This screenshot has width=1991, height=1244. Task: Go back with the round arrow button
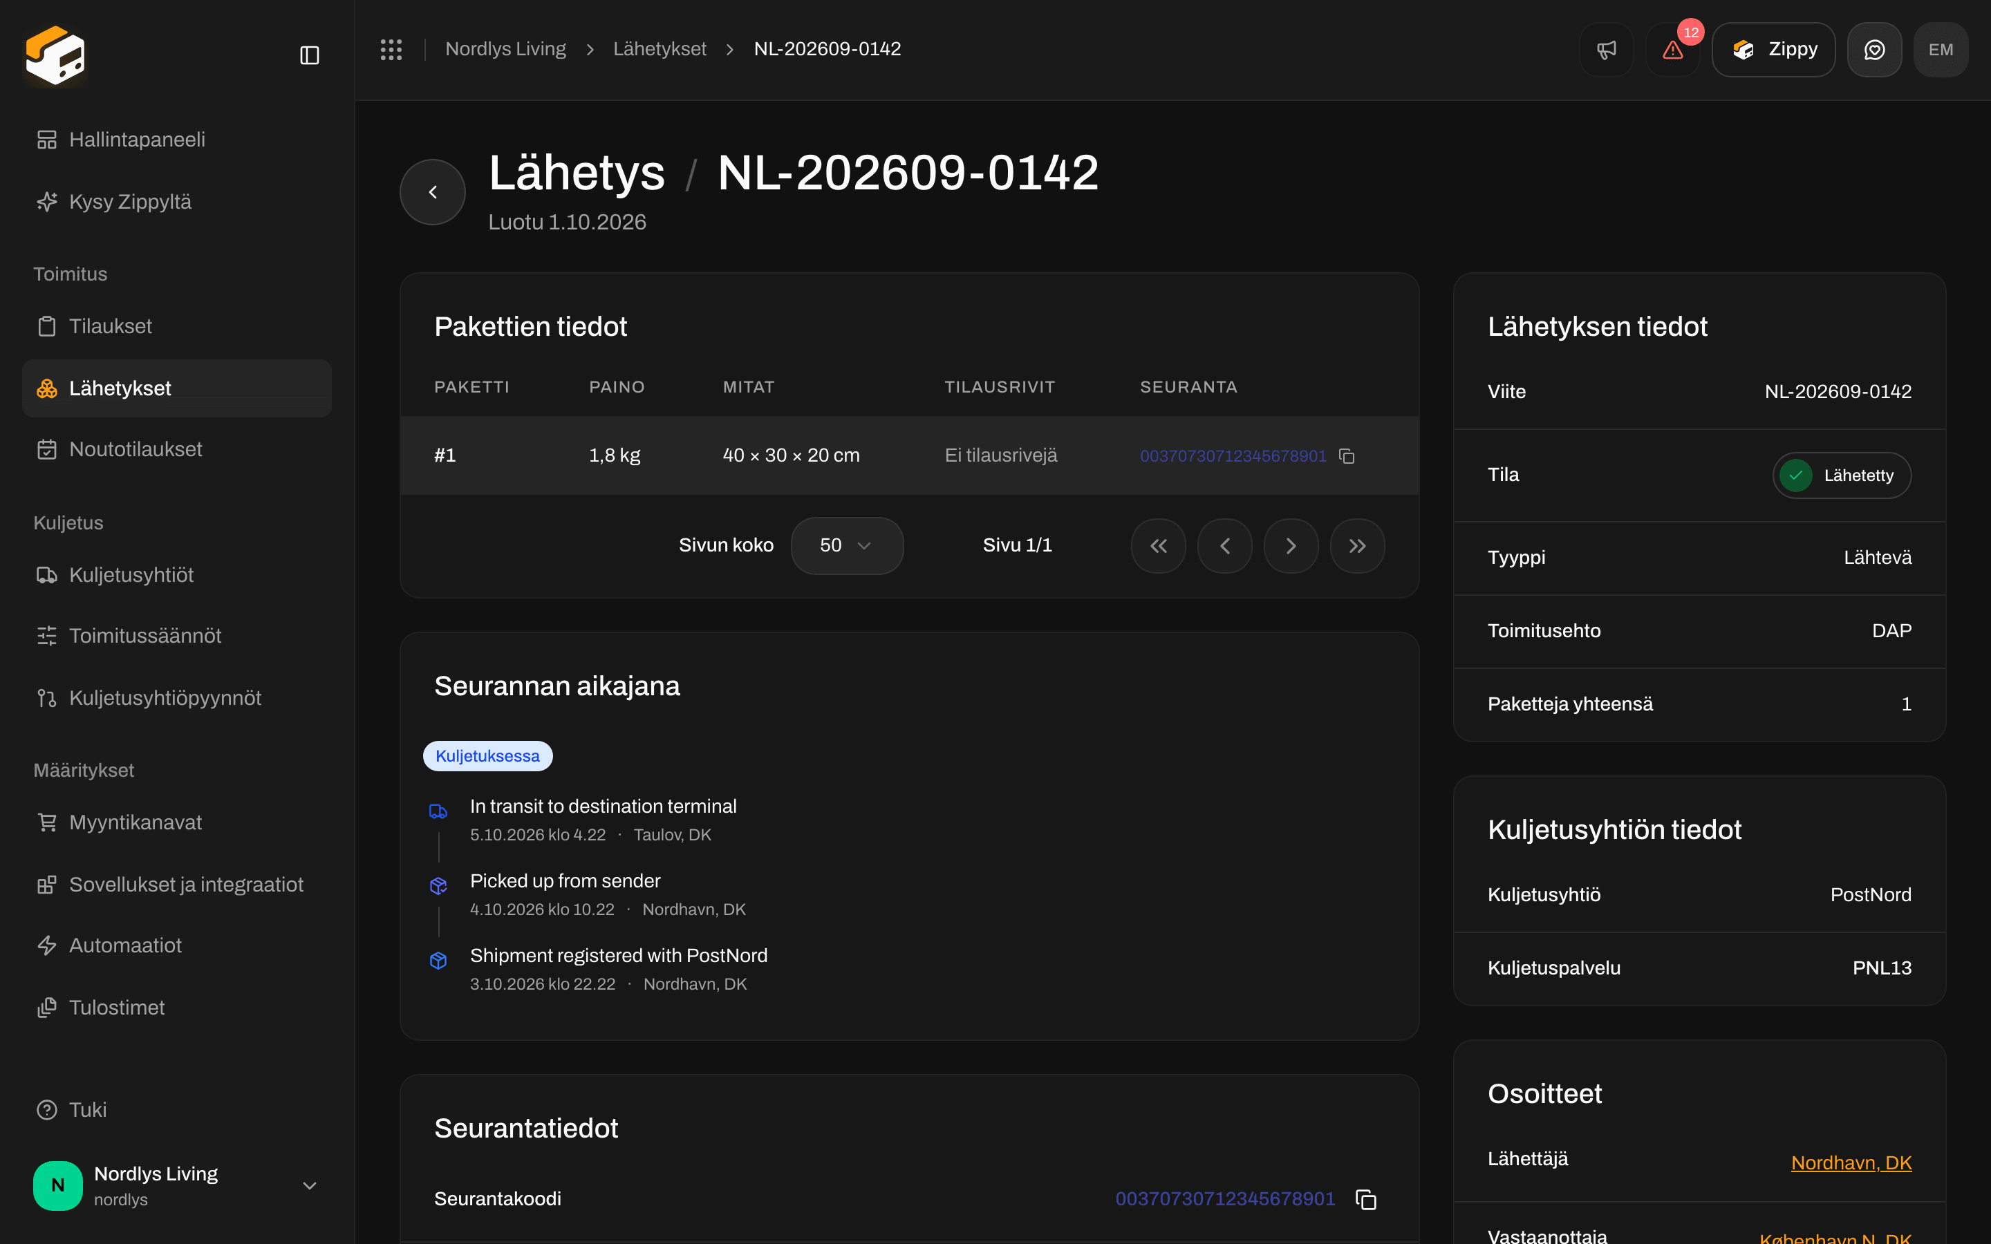[433, 191]
